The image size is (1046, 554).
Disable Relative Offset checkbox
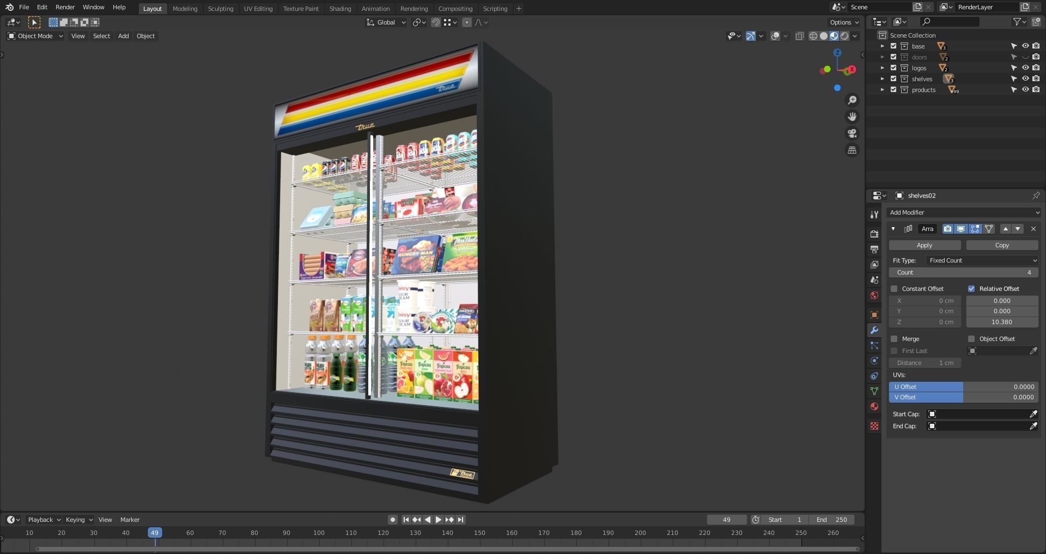[x=971, y=289]
